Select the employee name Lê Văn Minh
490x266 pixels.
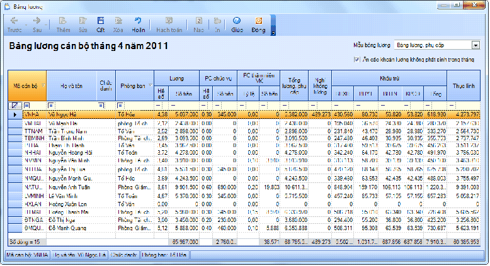coord(63,196)
